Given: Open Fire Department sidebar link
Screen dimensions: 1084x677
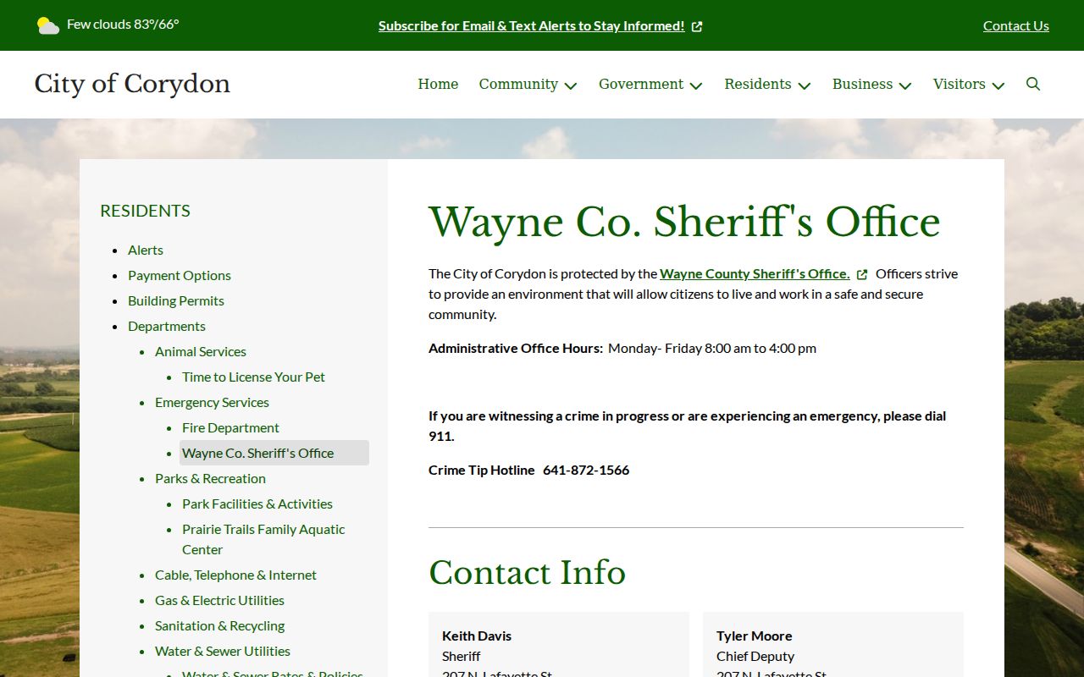Looking at the screenshot, I should [230, 427].
